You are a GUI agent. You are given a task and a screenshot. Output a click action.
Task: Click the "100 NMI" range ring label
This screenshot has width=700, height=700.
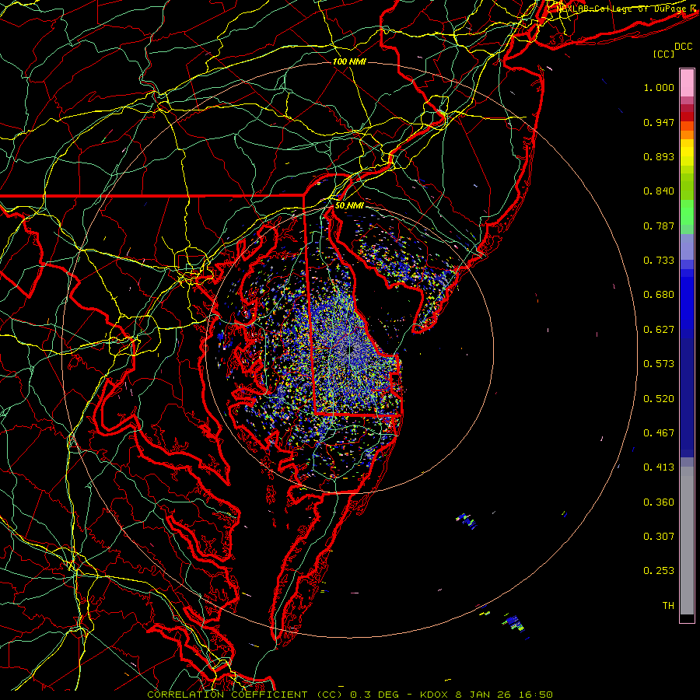pos(349,61)
